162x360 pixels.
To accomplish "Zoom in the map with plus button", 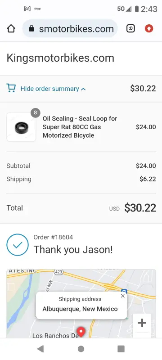I will pyautogui.click(x=142, y=323).
